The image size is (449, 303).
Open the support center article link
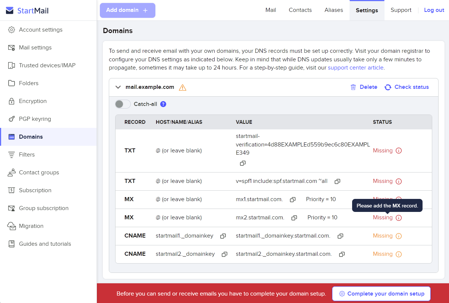click(x=355, y=68)
